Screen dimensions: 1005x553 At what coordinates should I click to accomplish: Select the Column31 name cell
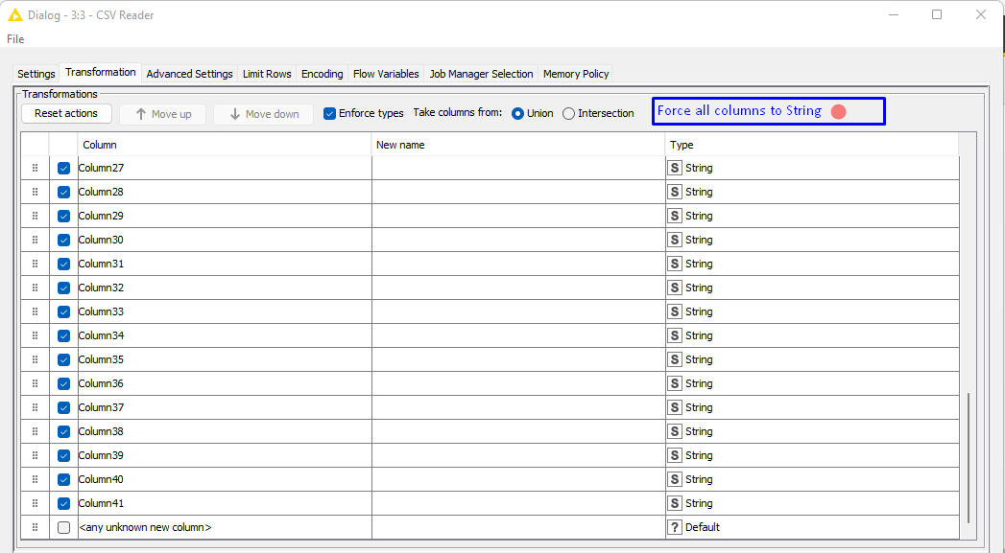(x=225, y=264)
